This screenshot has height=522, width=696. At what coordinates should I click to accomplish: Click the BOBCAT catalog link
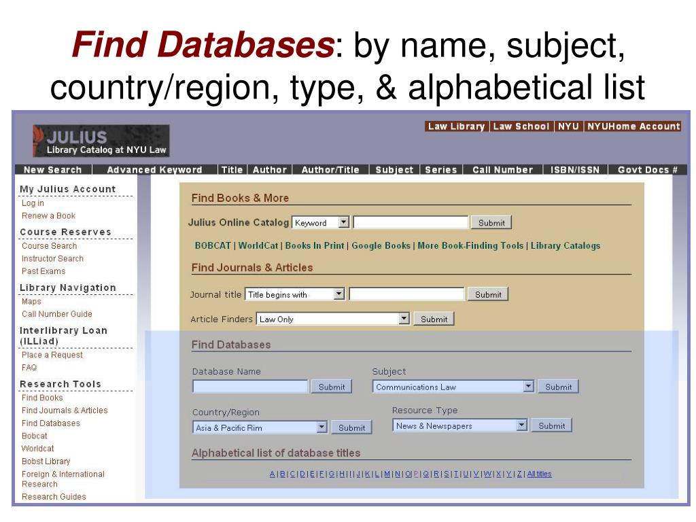(213, 245)
